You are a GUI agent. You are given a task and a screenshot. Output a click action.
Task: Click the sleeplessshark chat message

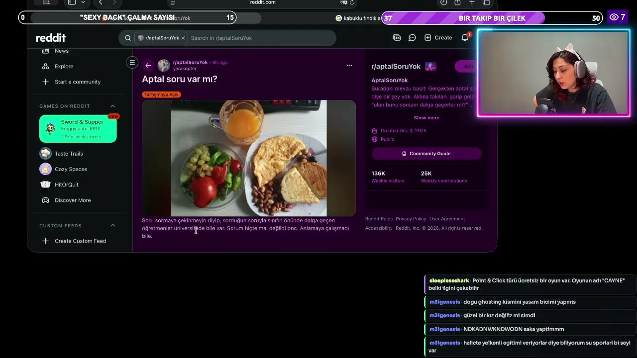point(531,284)
